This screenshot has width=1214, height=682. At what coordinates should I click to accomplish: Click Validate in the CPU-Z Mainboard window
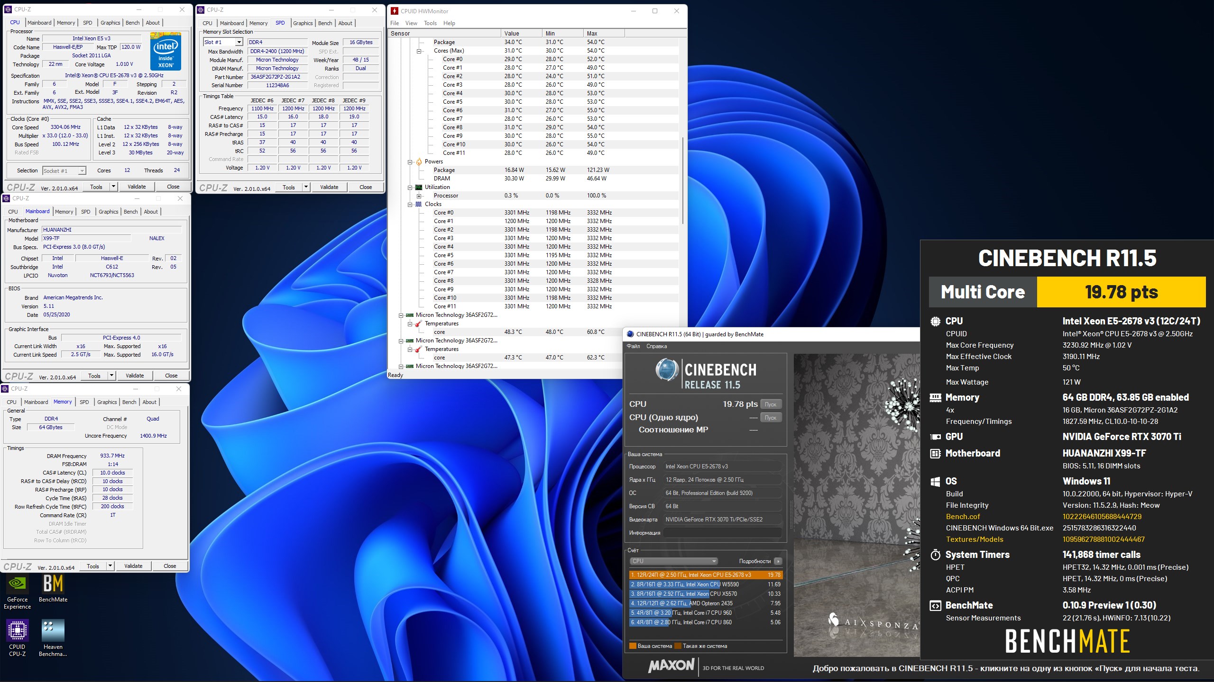(135, 376)
